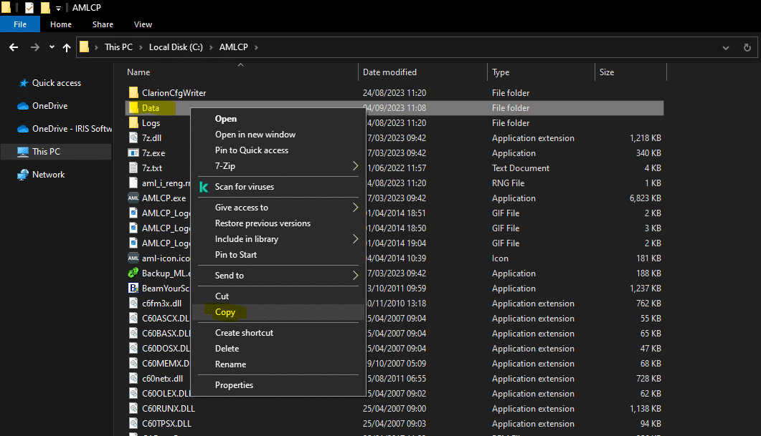Click the Kaspersky Scan for viruses icon
Screen dimensions: 761x436
tap(204, 187)
